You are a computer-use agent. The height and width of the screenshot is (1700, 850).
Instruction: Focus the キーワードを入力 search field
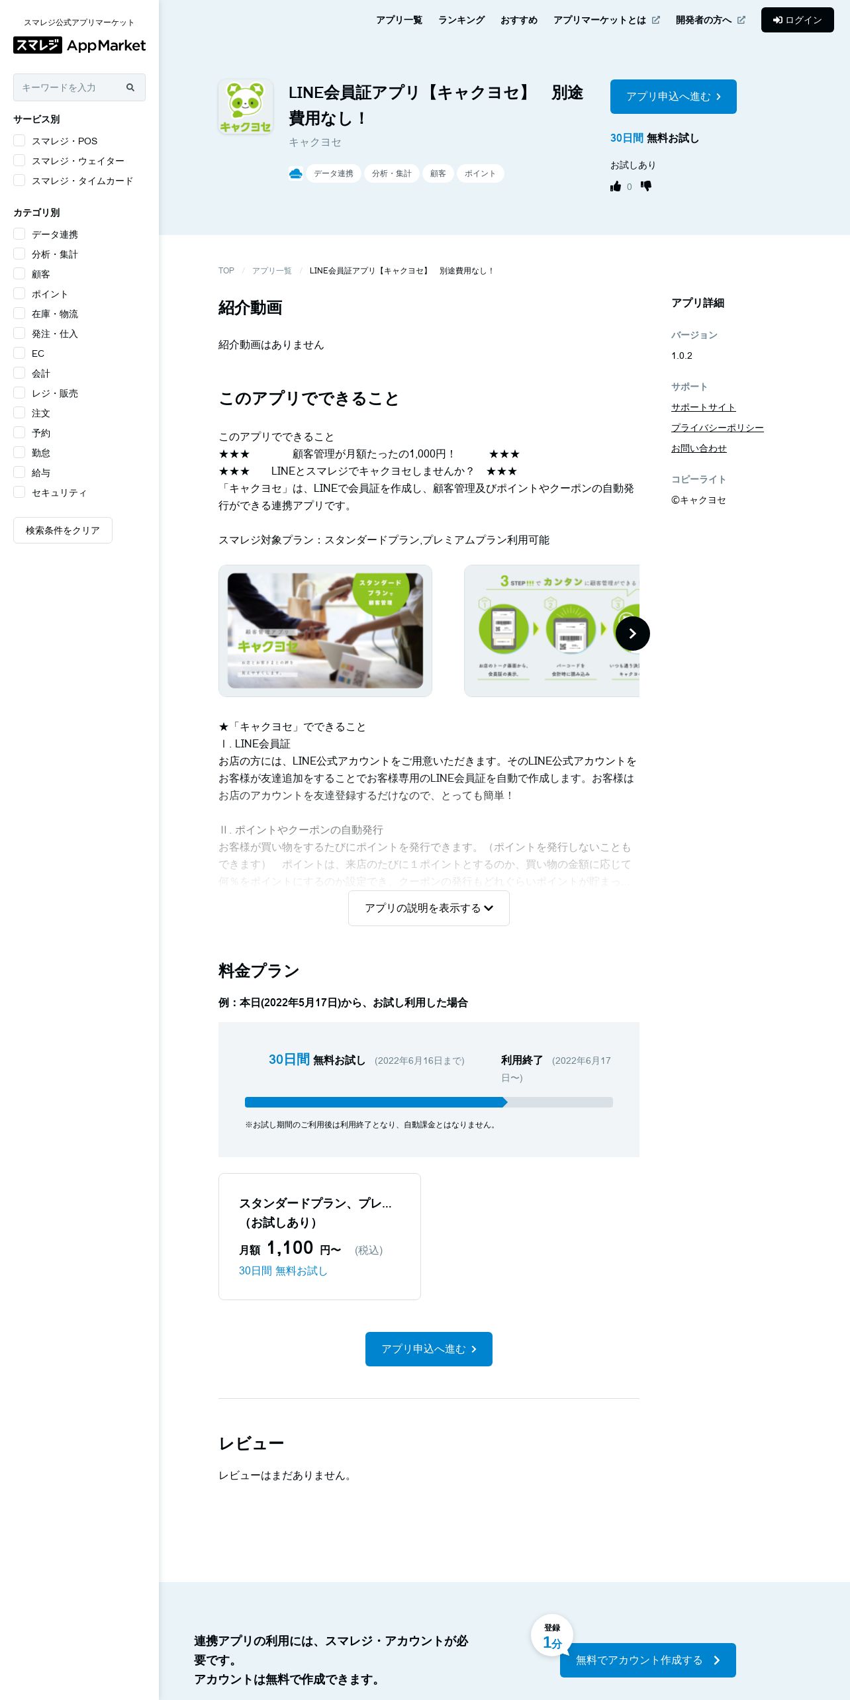coord(79,87)
